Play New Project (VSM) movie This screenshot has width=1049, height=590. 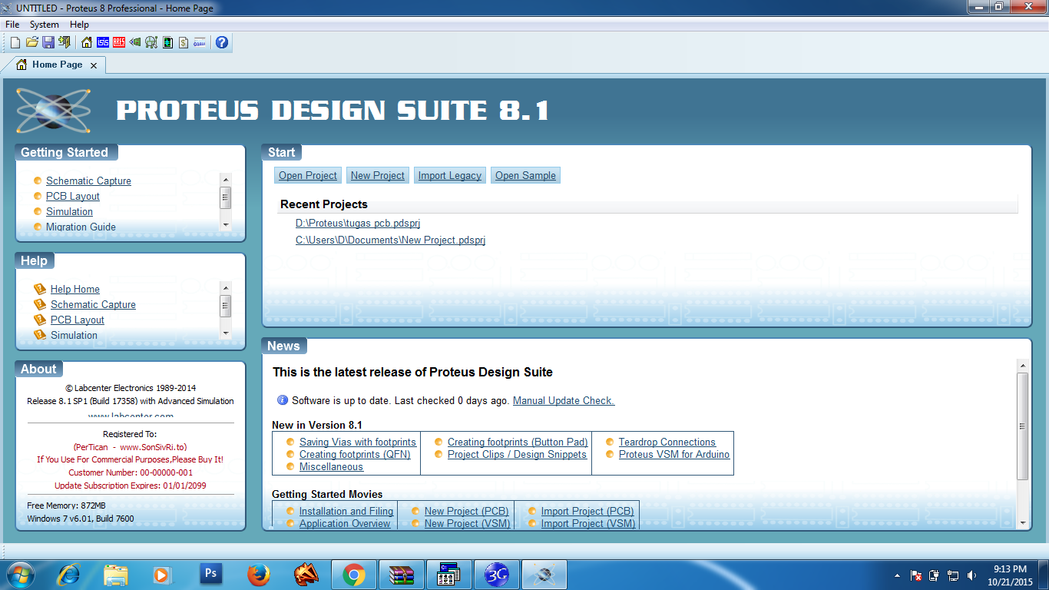pos(468,523)
